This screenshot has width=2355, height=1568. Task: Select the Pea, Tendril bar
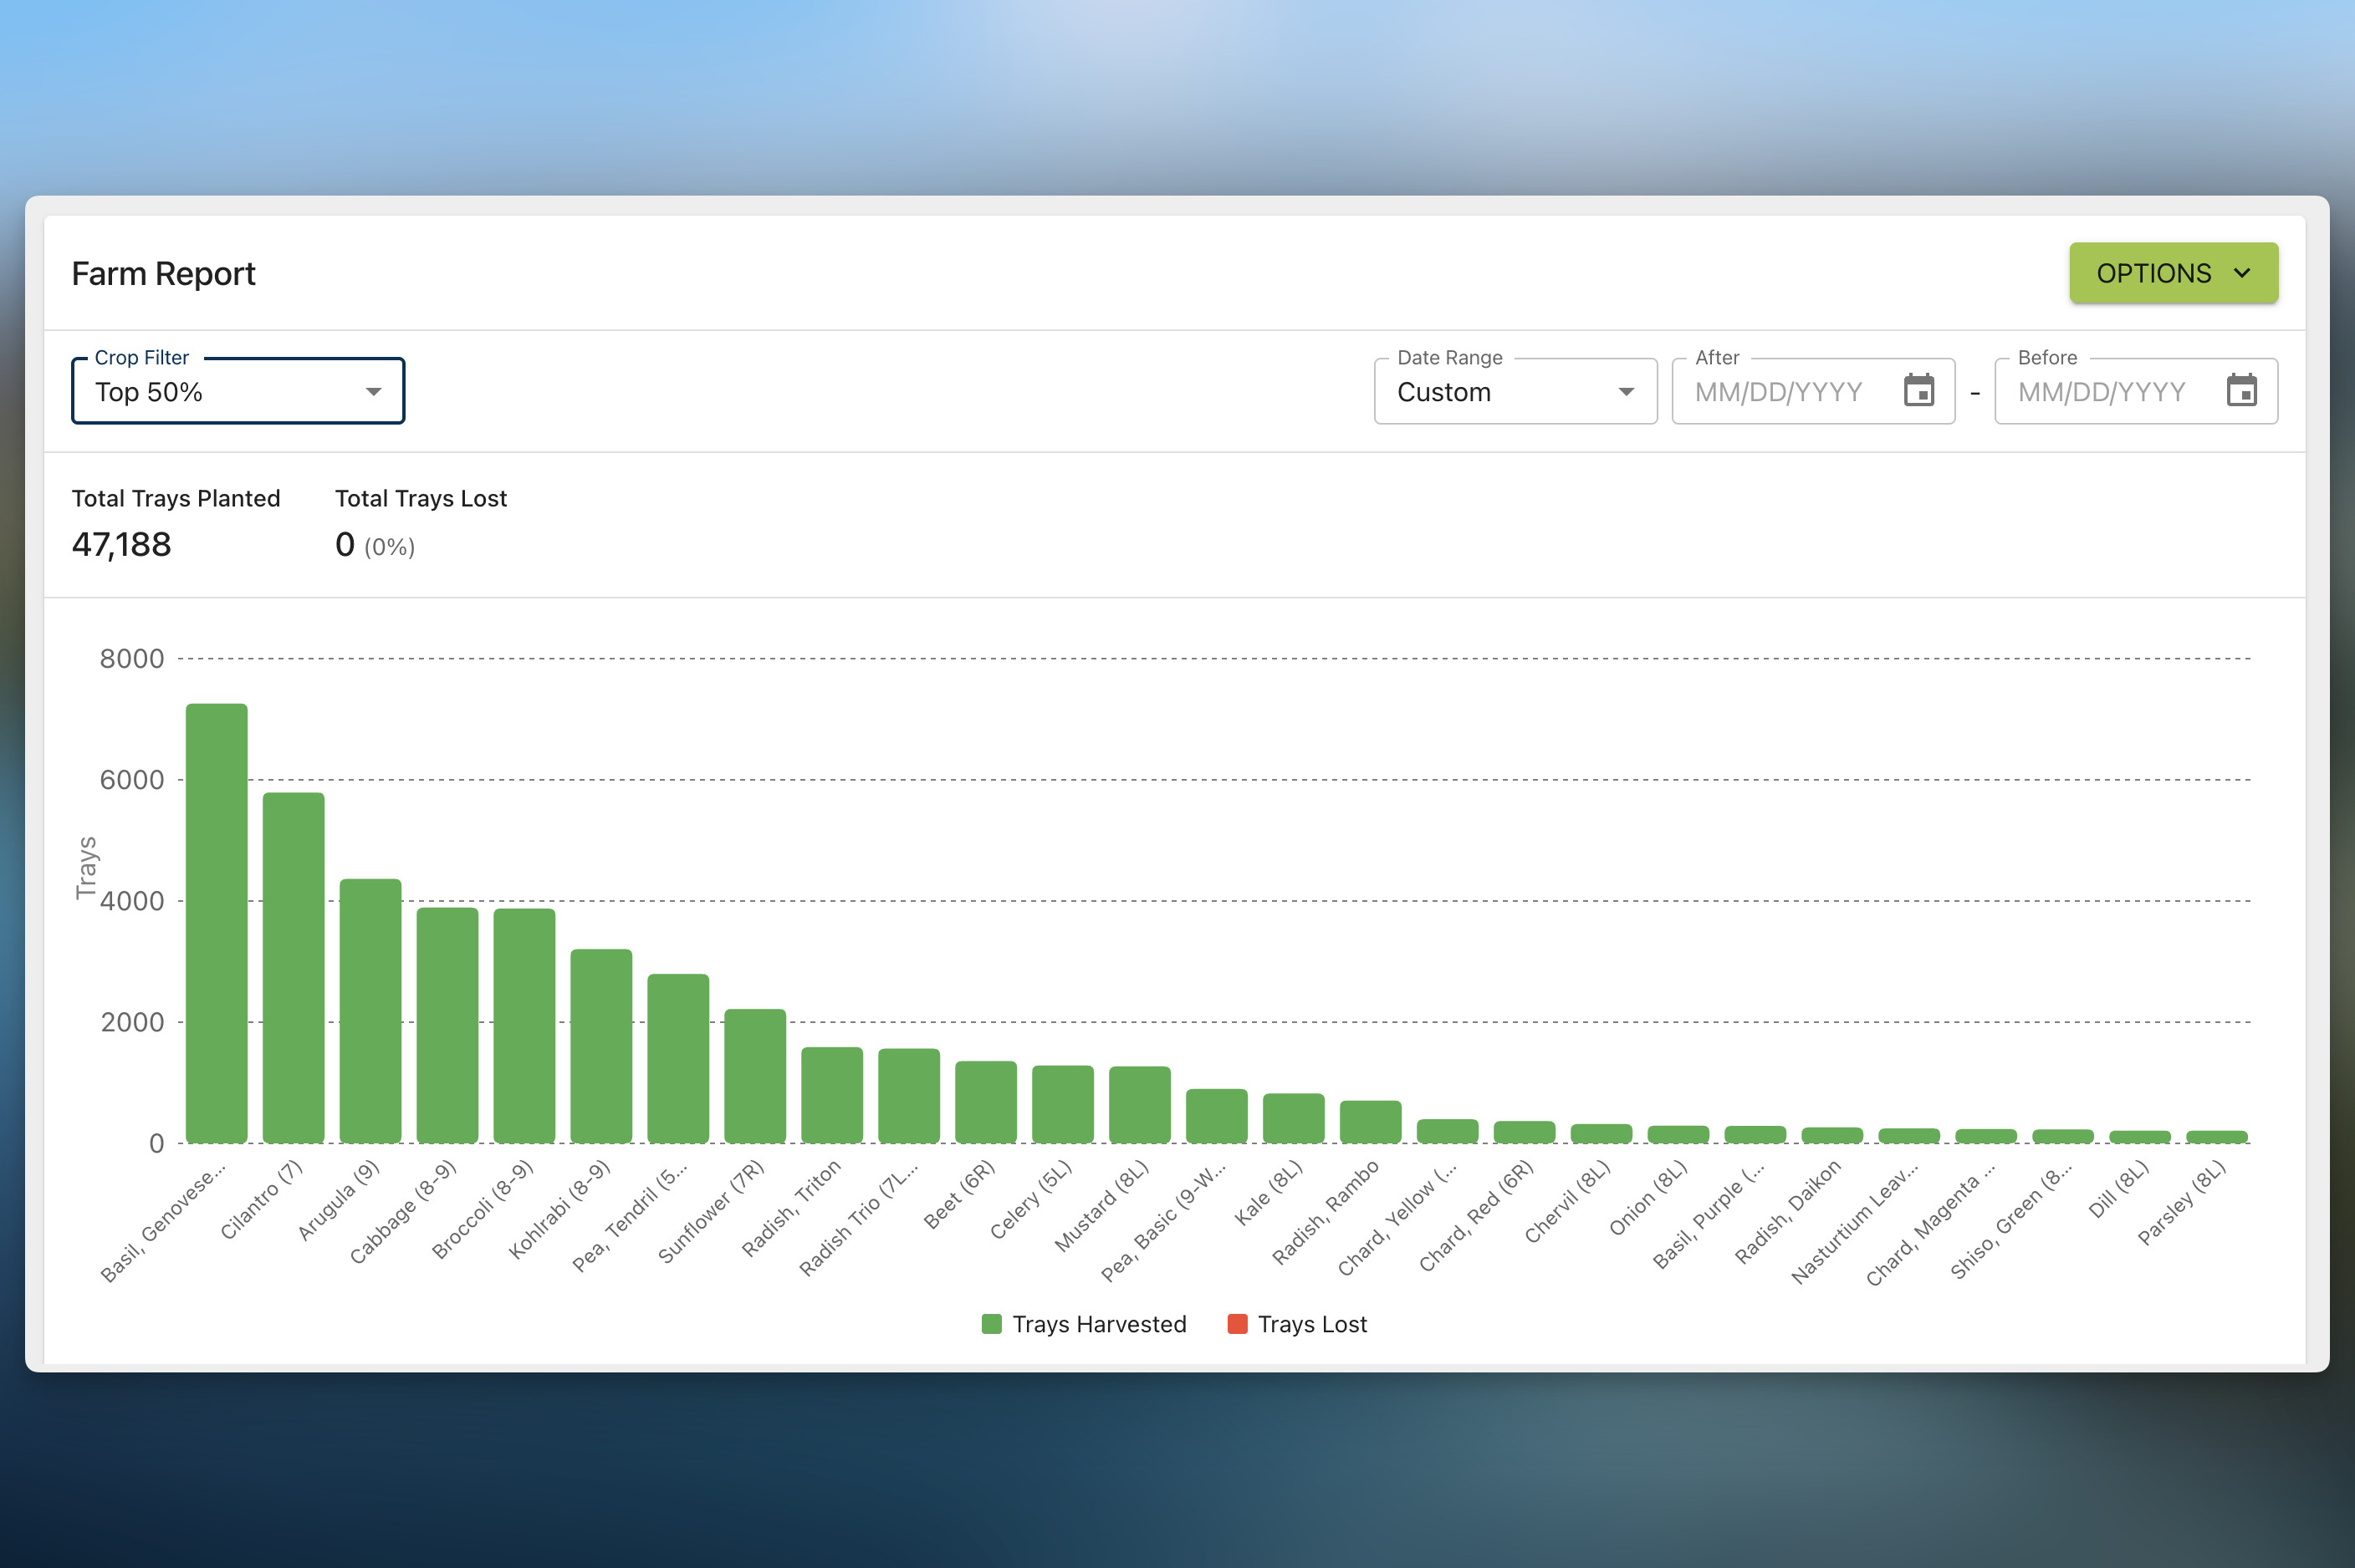coord(678,1058)
